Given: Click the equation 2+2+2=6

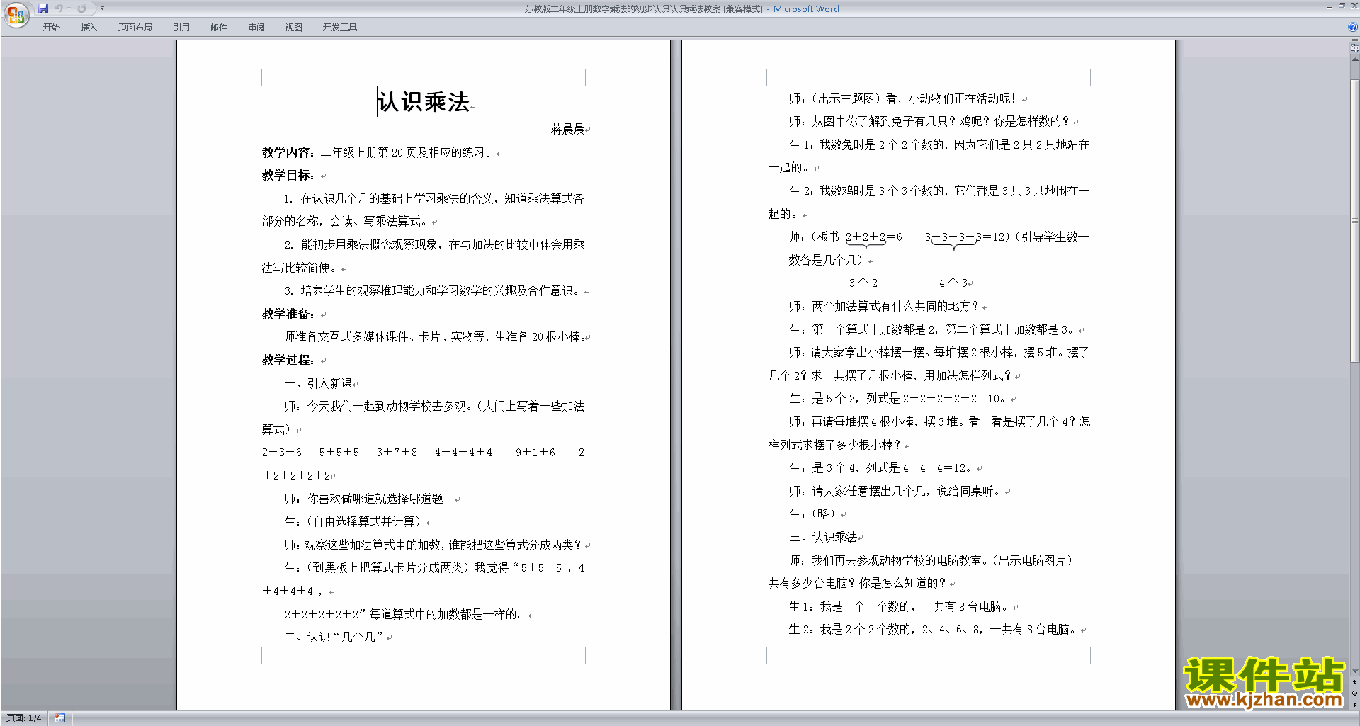Looking at the screenshot, I should 874,237.
